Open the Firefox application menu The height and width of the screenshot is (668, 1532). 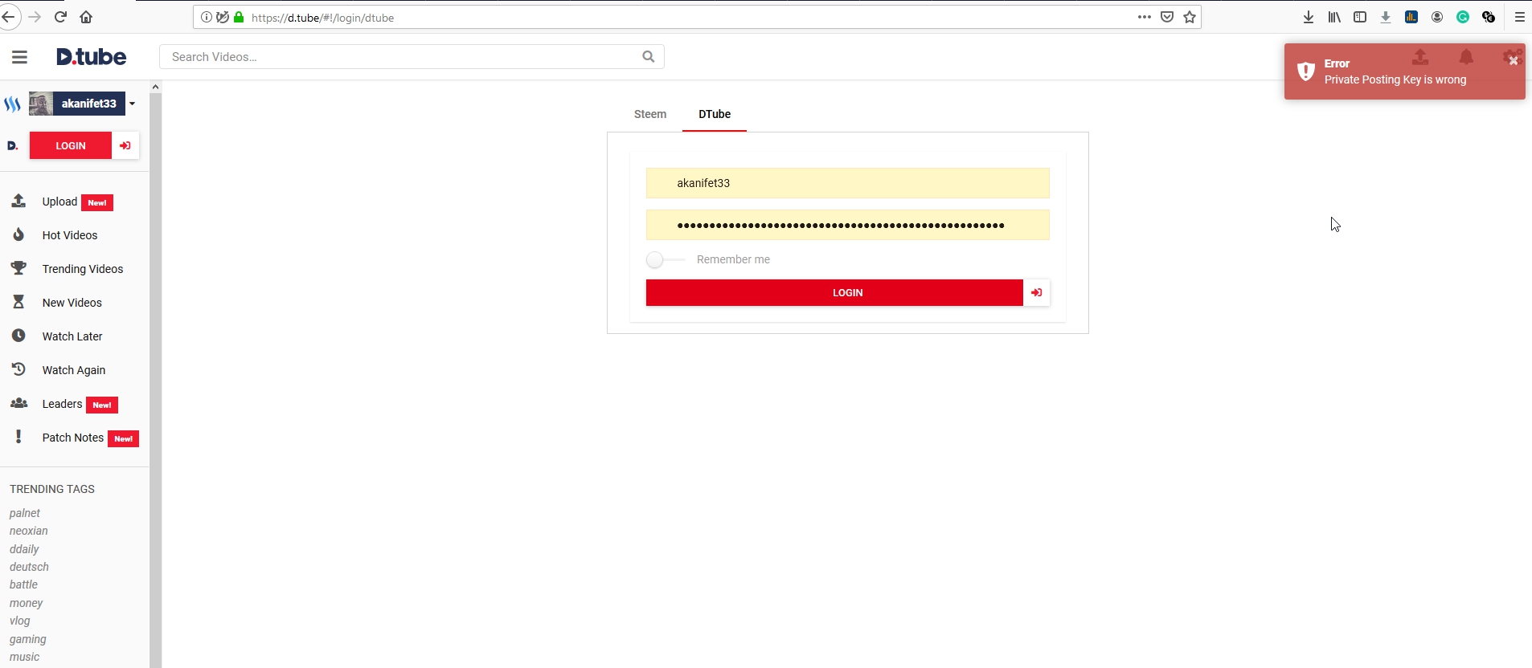coord(1519,17)
